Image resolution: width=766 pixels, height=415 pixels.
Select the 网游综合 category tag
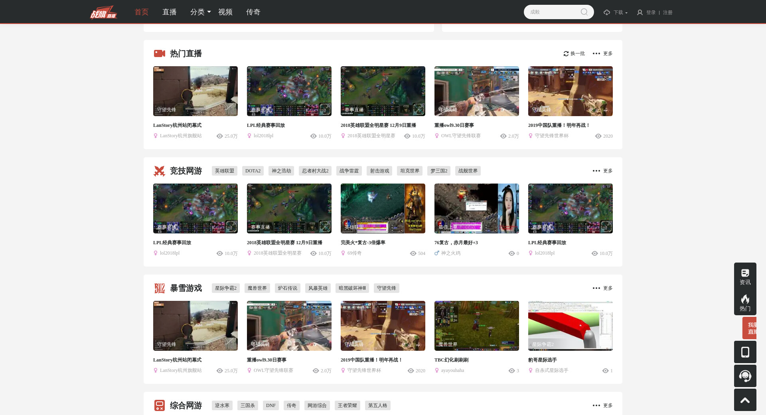click(x=317, y=405)
